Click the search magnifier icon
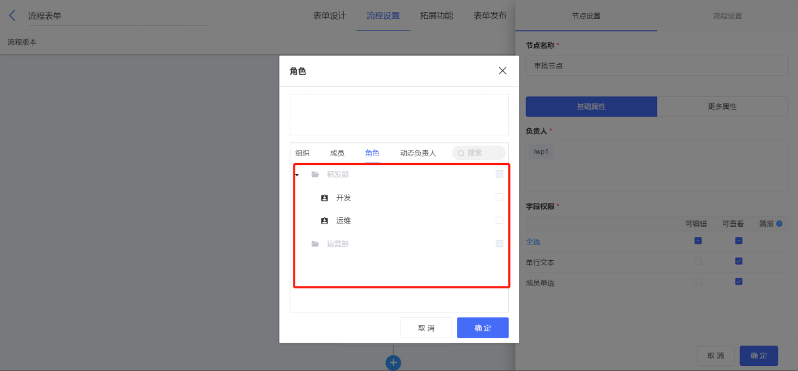798x371 pixels. [x=461, y=153]
